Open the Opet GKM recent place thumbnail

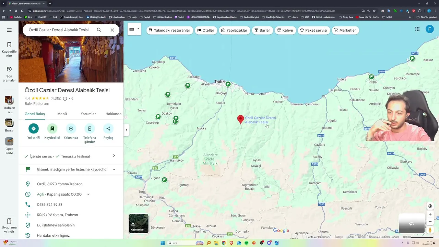click(9, 141)
